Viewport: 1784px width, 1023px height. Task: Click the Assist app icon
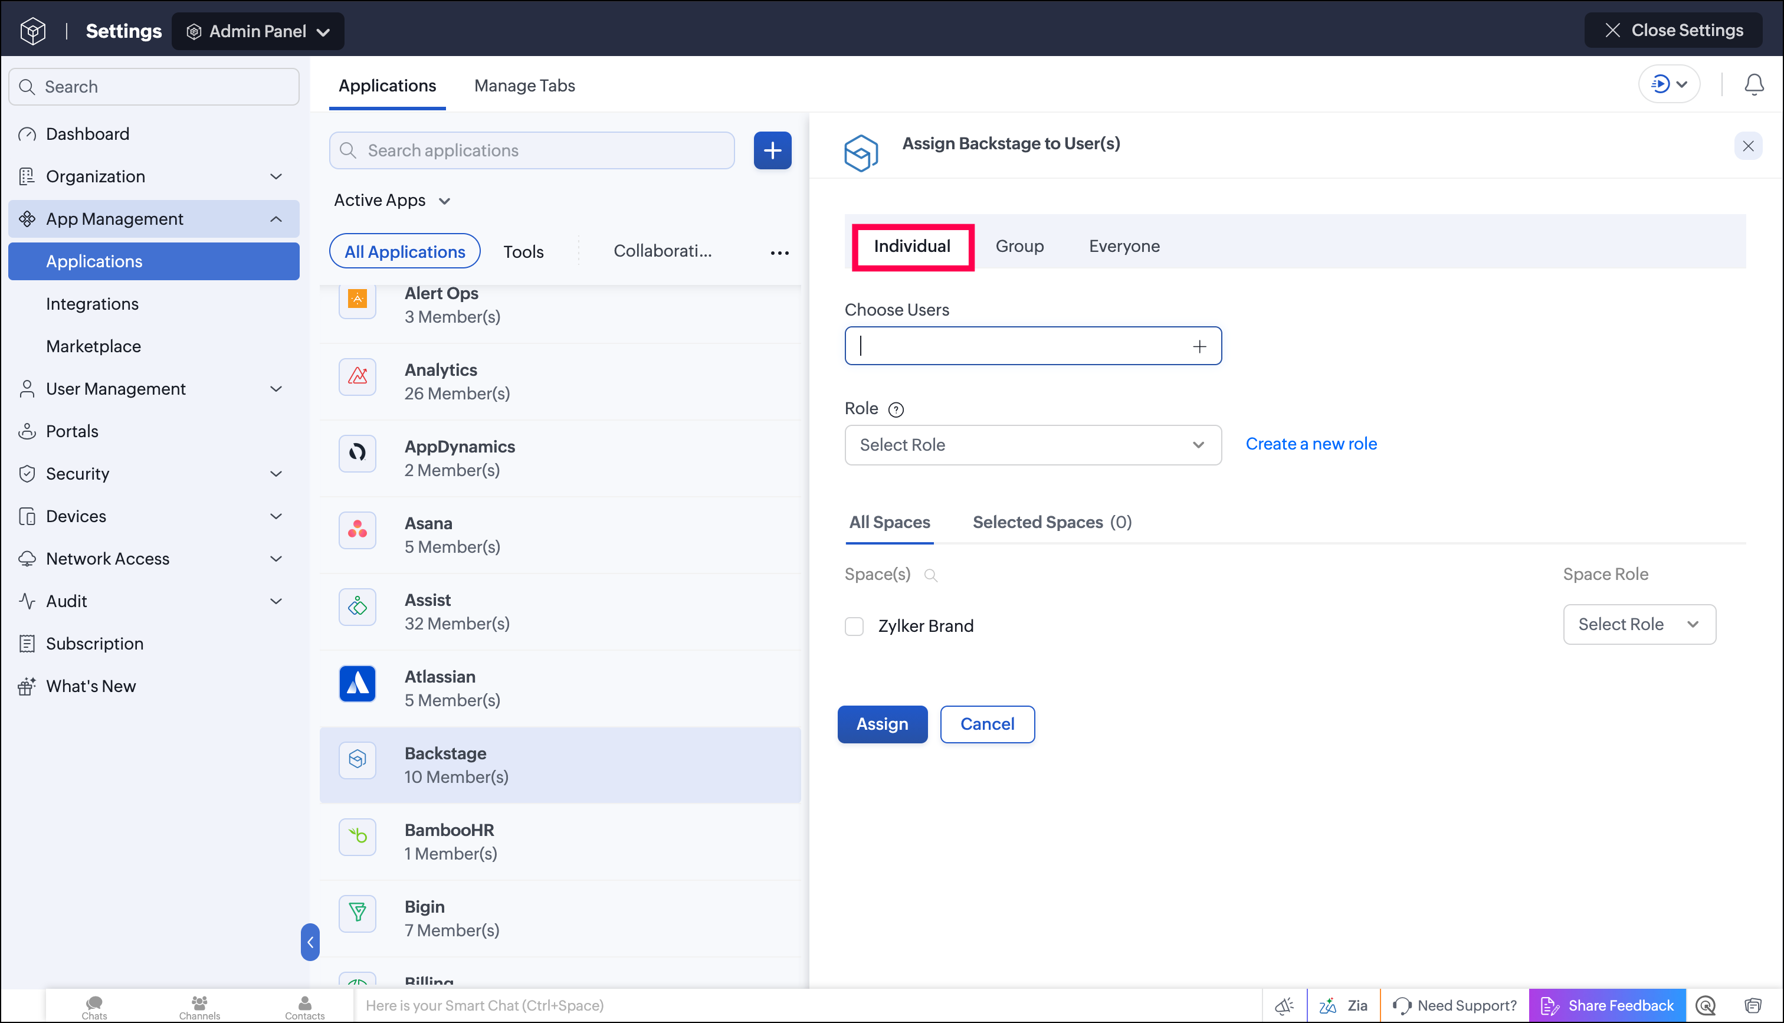[x=358, y=606]
